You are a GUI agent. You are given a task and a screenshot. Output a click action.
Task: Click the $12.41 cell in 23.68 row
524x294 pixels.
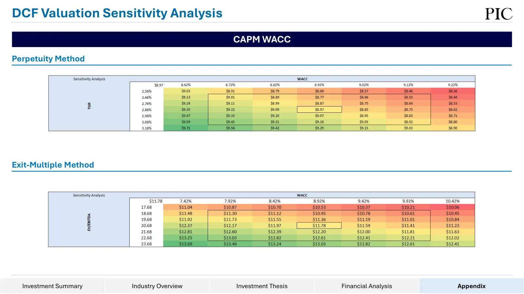[x=453, y=244]
